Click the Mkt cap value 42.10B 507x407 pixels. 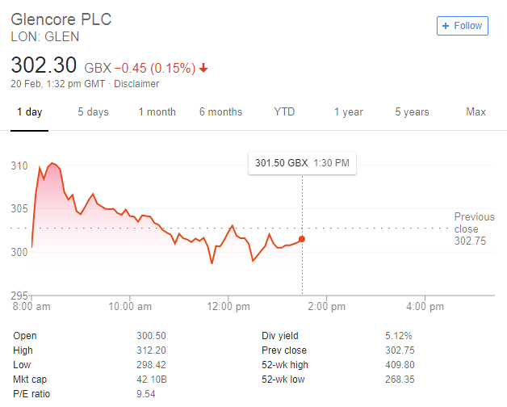(152, 380)
